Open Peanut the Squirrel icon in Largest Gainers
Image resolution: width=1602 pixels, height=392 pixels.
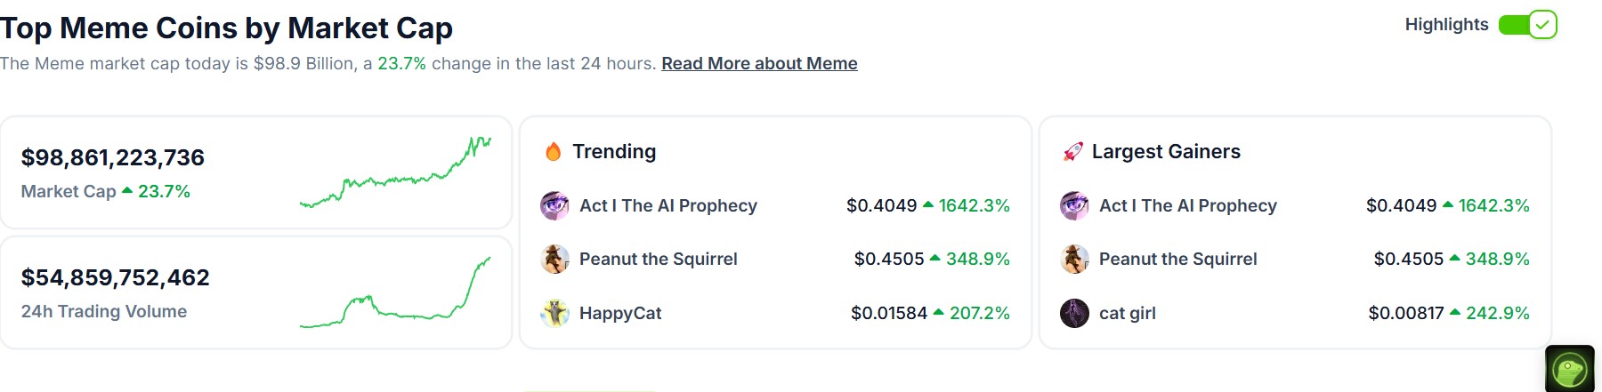(1074, 259)
